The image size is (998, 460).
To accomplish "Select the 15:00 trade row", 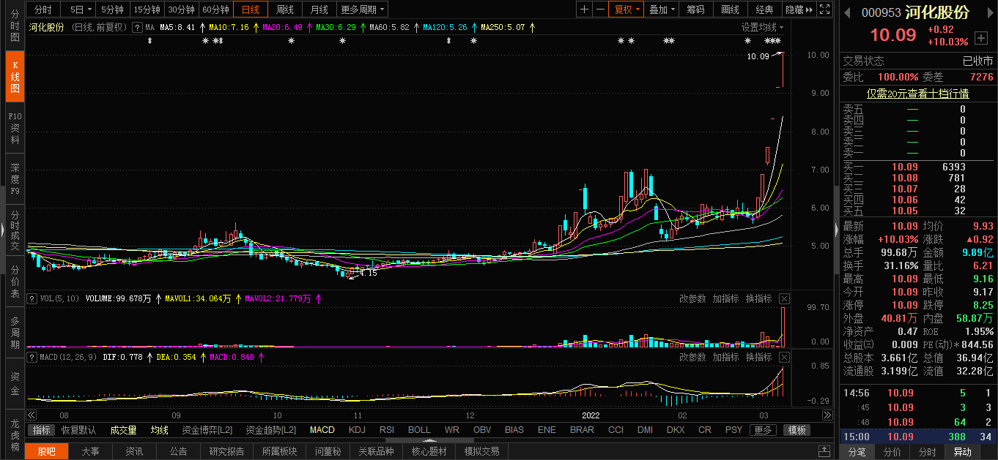I will tap(918, 437).
